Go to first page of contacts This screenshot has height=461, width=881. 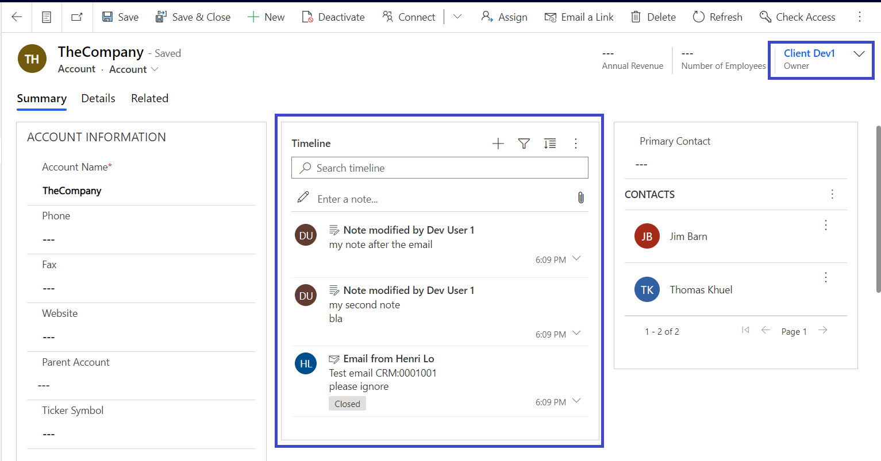(x=745, y=330)
